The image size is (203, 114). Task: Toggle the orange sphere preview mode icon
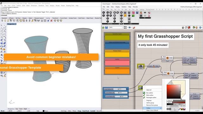[x=197, y=28]
